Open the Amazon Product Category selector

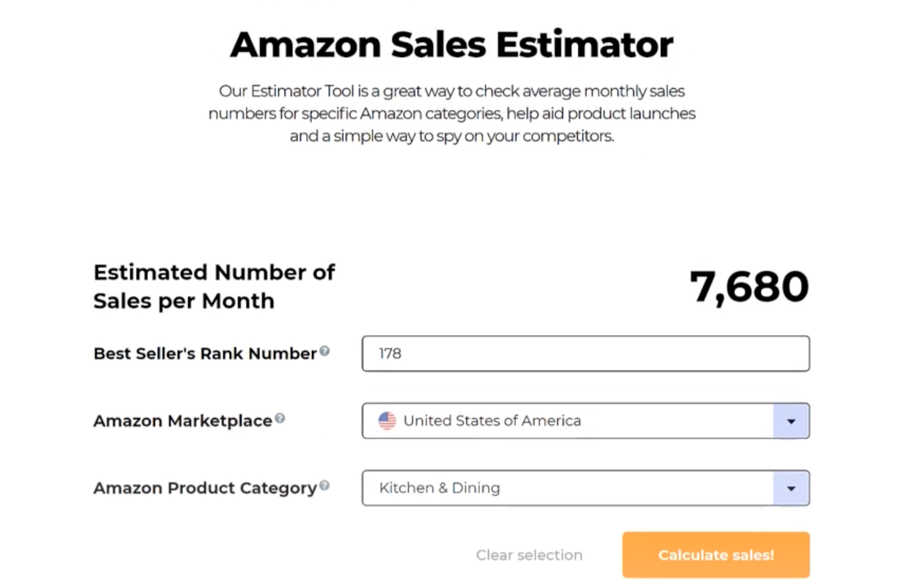[x=571, y=488]
